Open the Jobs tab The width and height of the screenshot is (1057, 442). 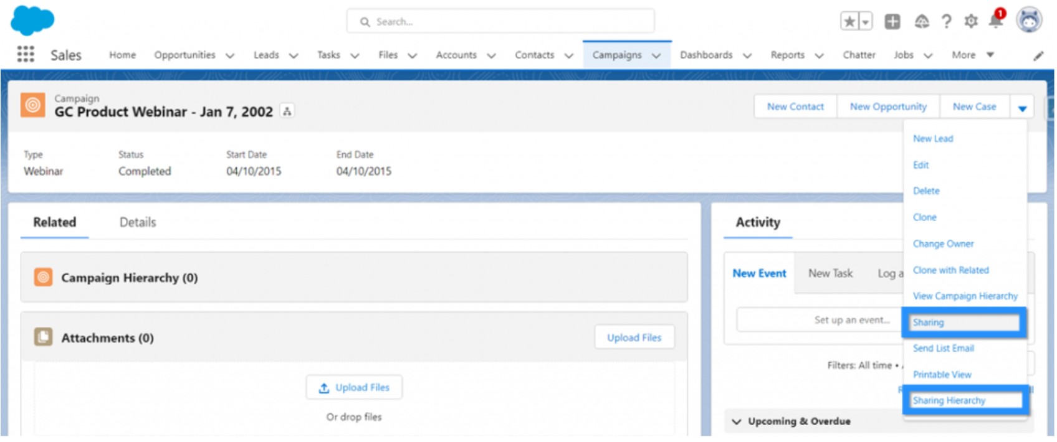[904, 55]
